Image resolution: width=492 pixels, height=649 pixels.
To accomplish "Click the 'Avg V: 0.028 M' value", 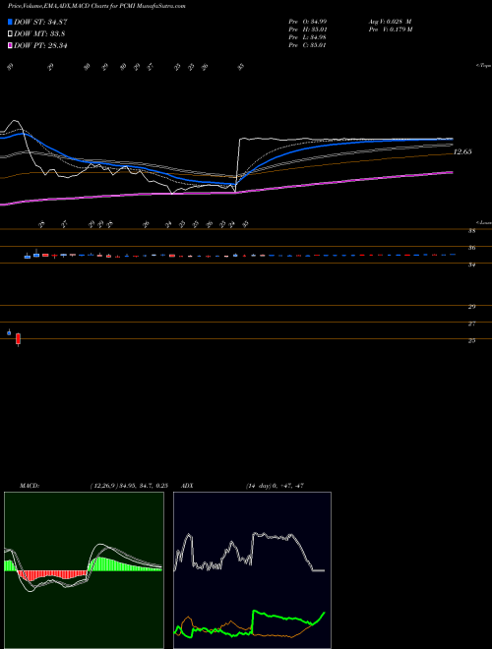I will coord(390,21).
